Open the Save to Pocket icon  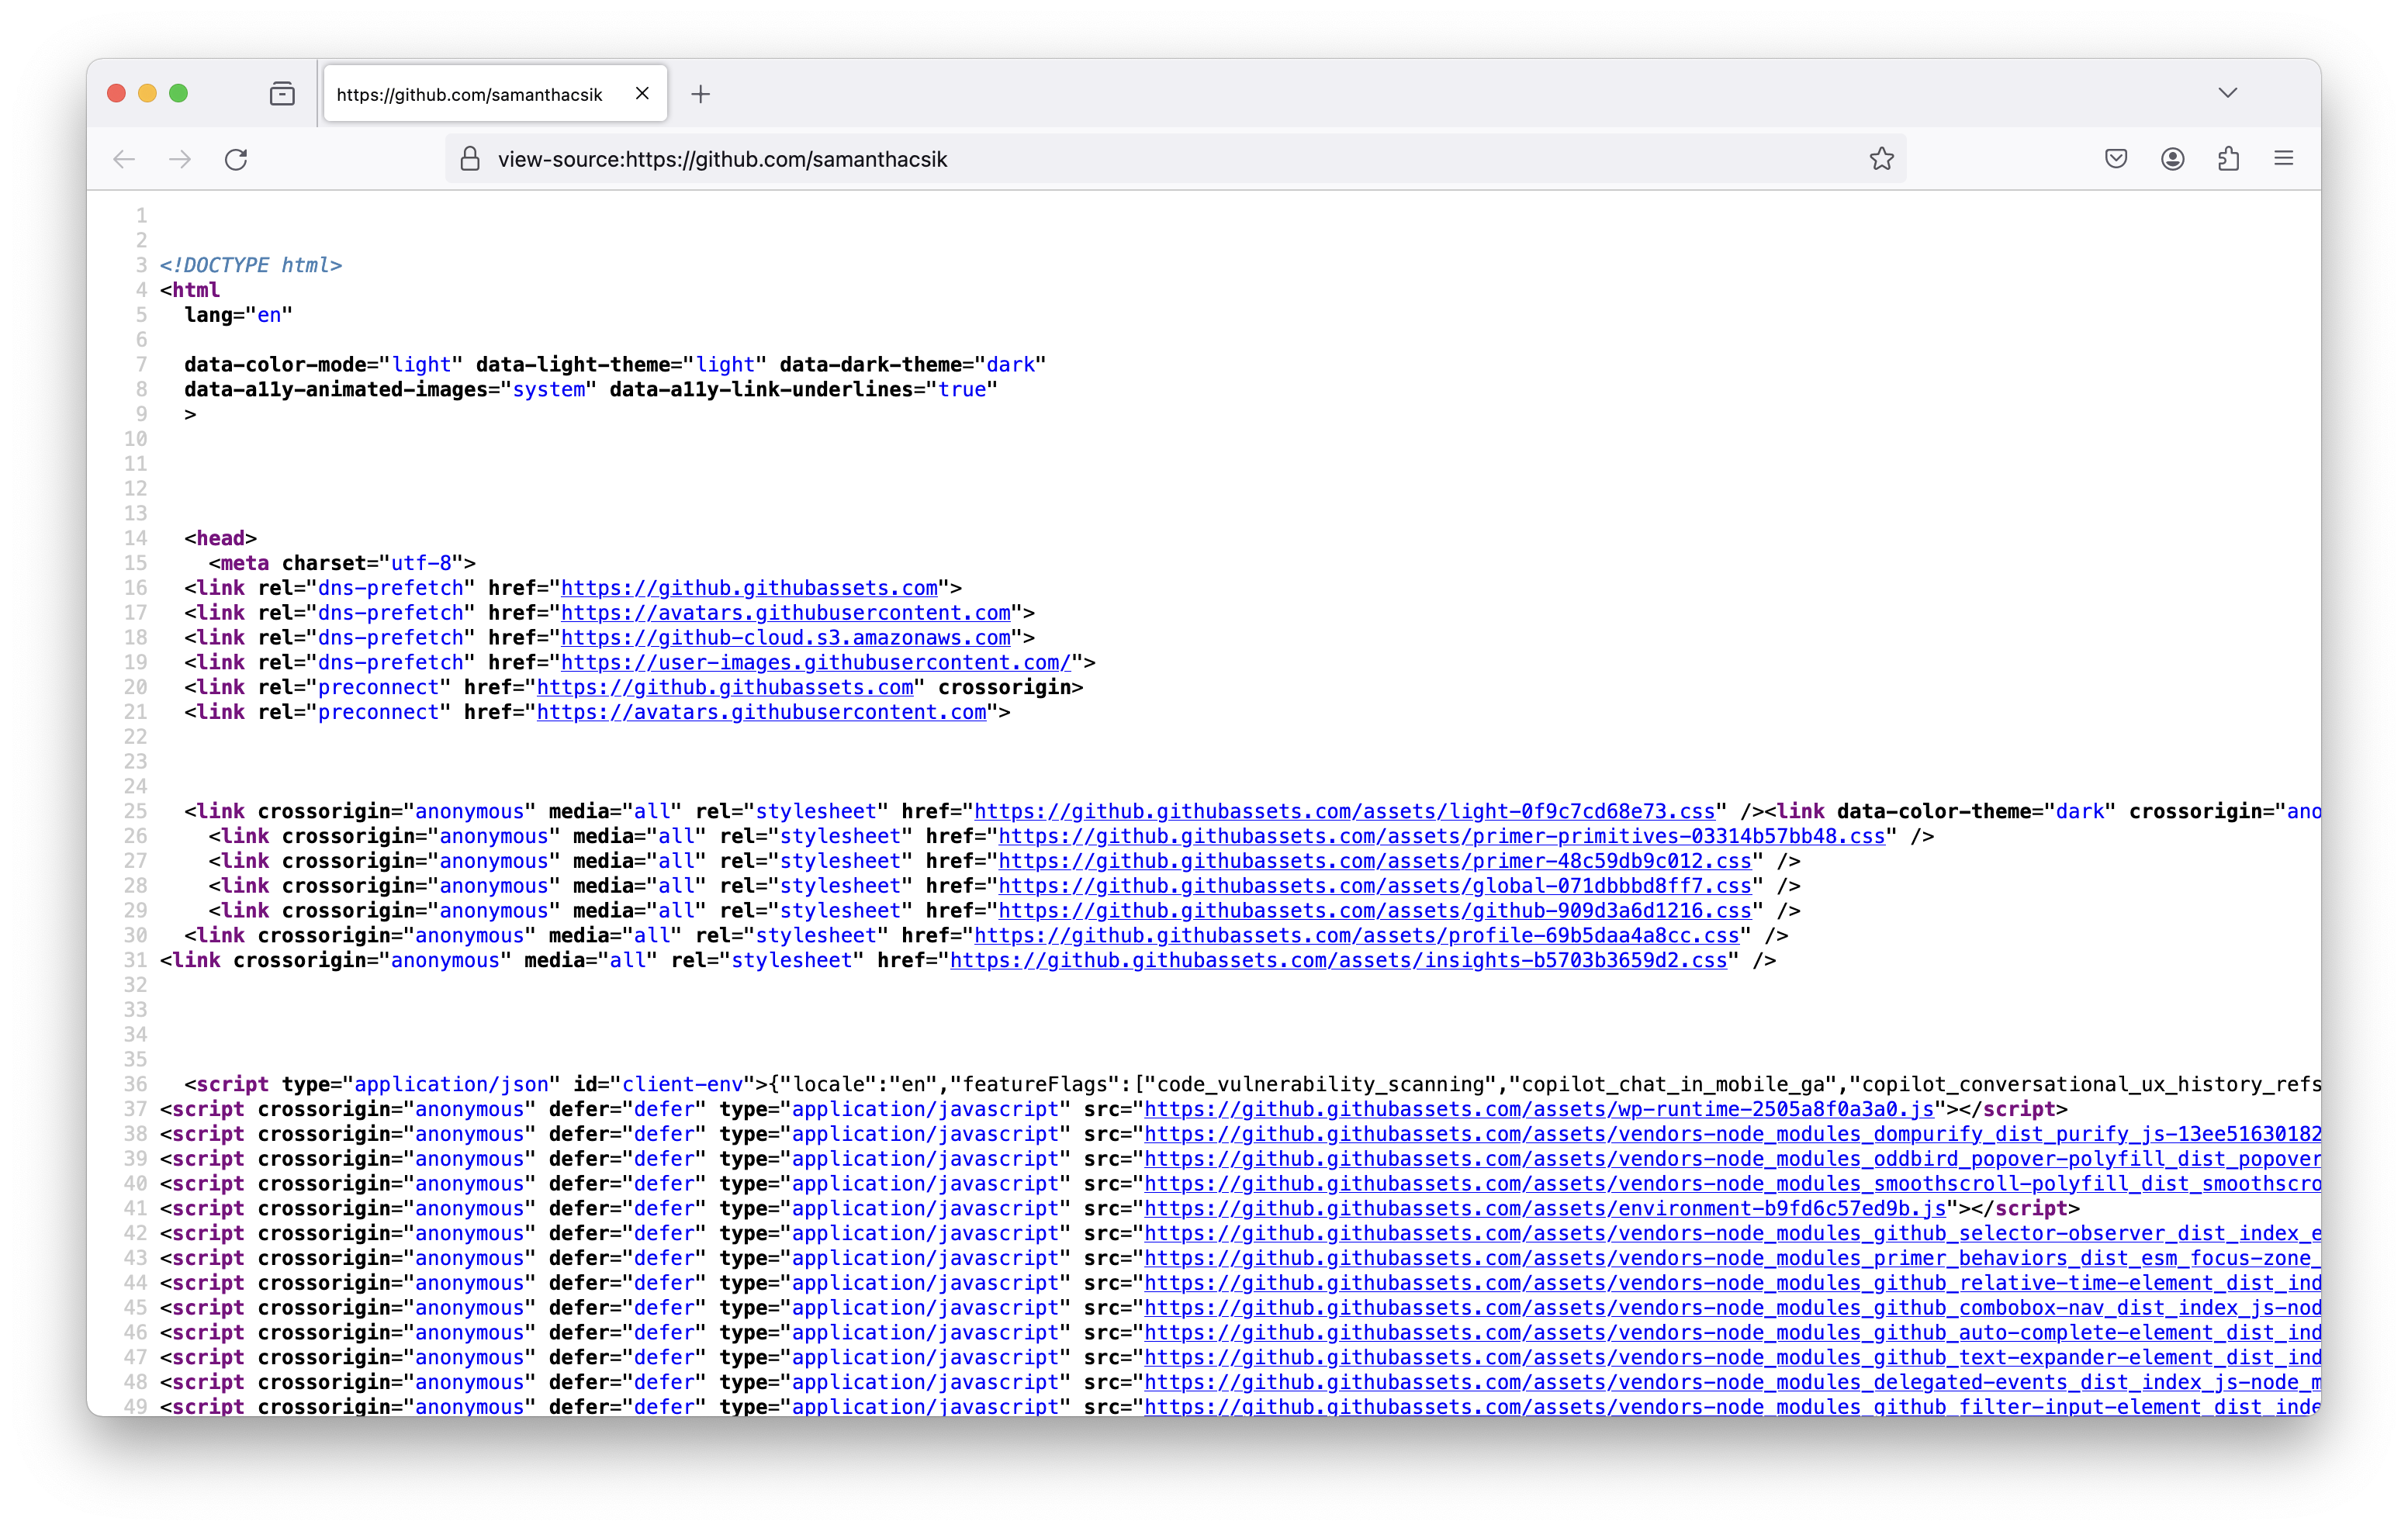point(2115,159)
